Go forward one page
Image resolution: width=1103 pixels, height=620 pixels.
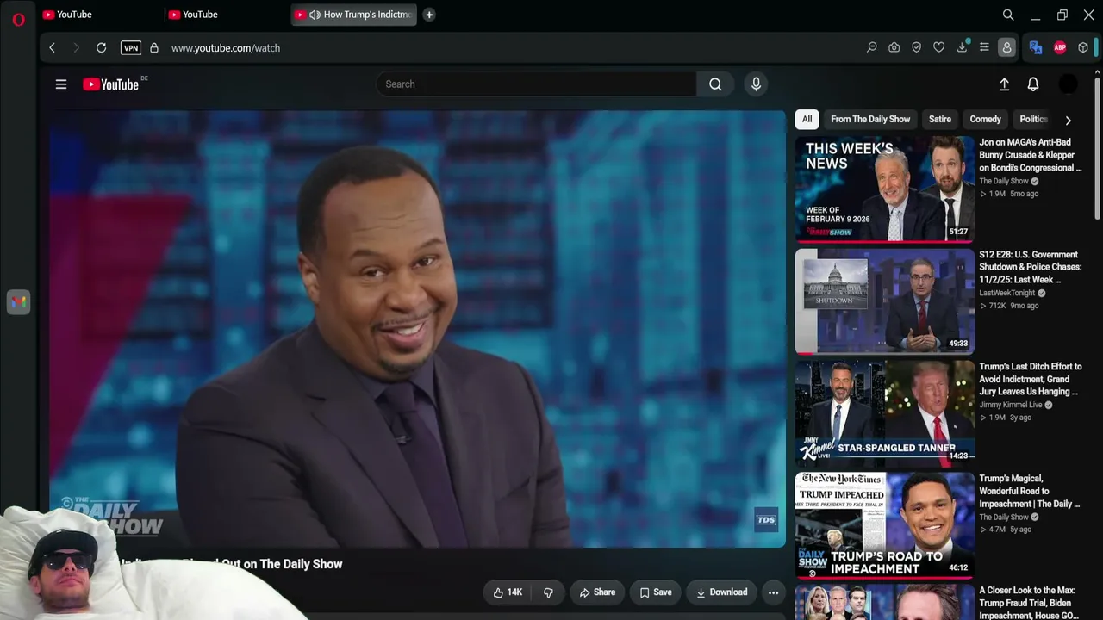(76, 48)
